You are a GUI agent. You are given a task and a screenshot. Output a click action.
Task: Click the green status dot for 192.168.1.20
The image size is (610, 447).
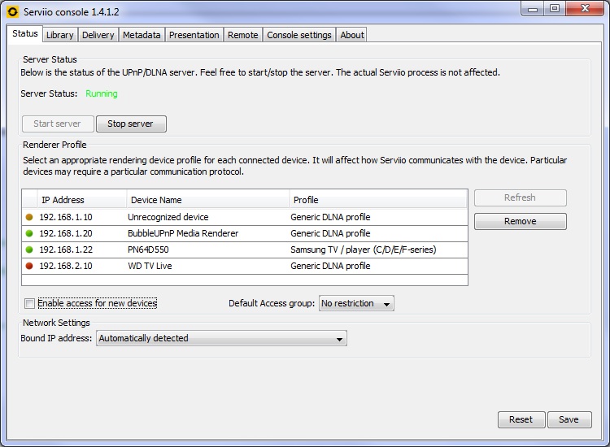(30, 233)
